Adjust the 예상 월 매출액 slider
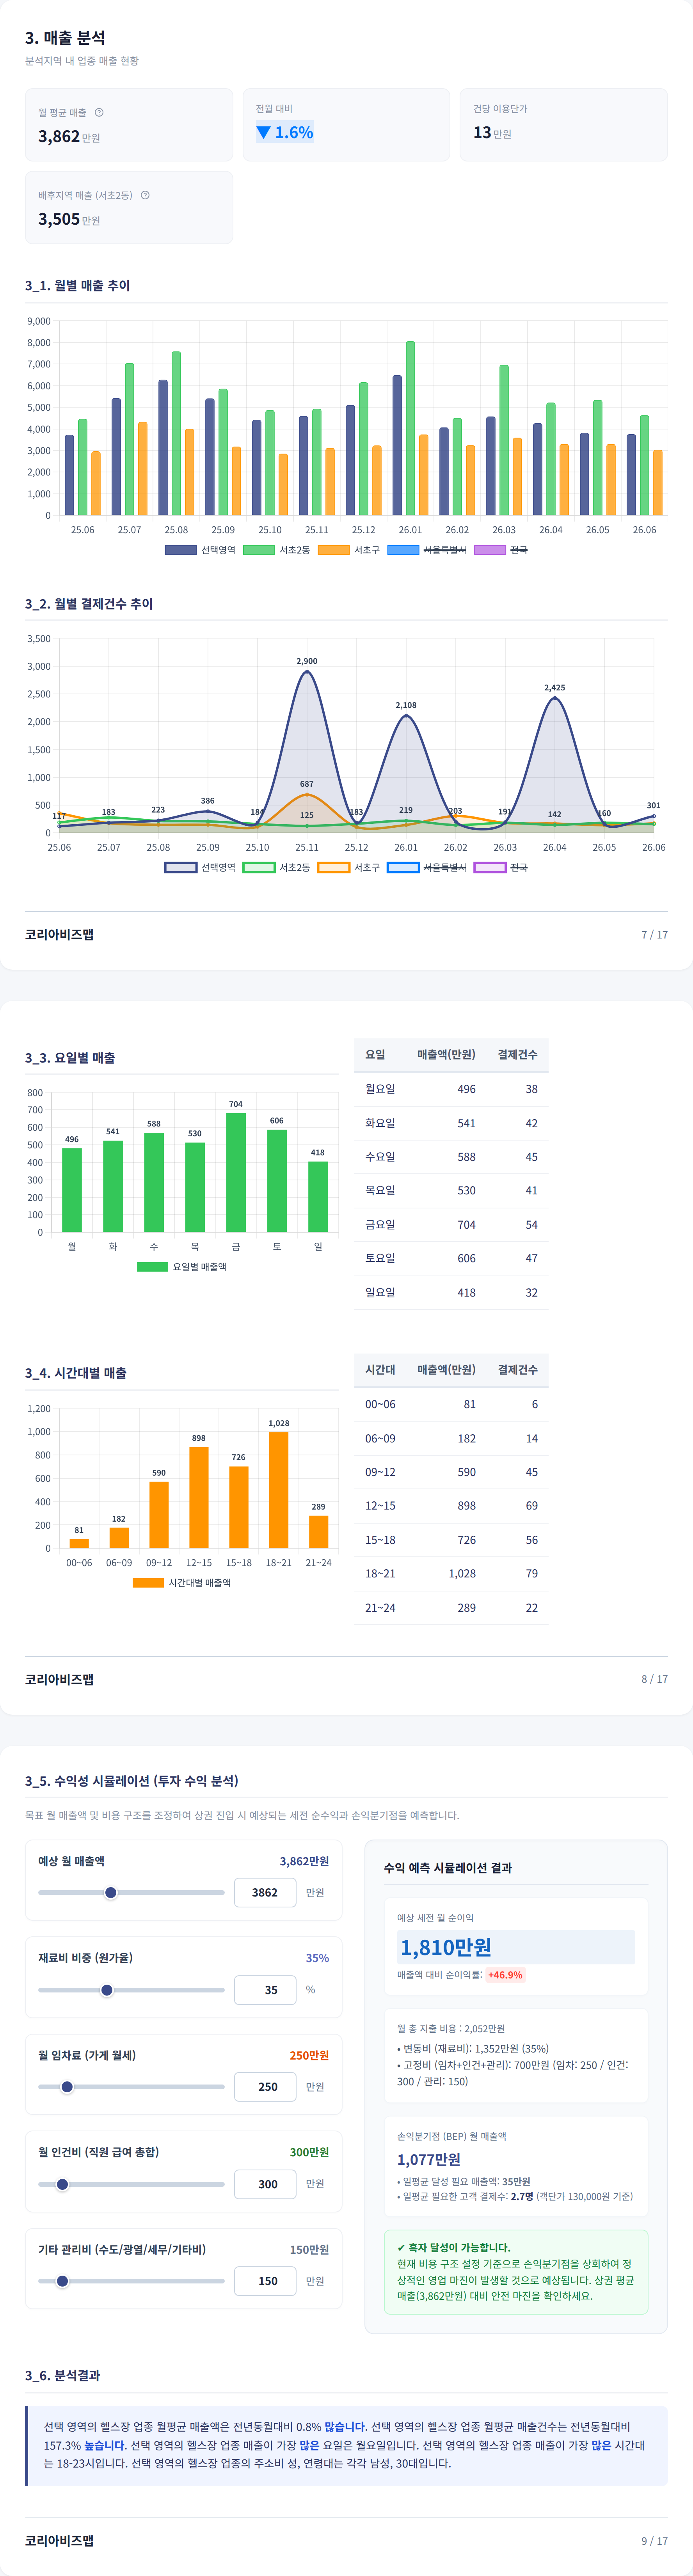Screen dimensions: 693x2576 coord(131,1892)
